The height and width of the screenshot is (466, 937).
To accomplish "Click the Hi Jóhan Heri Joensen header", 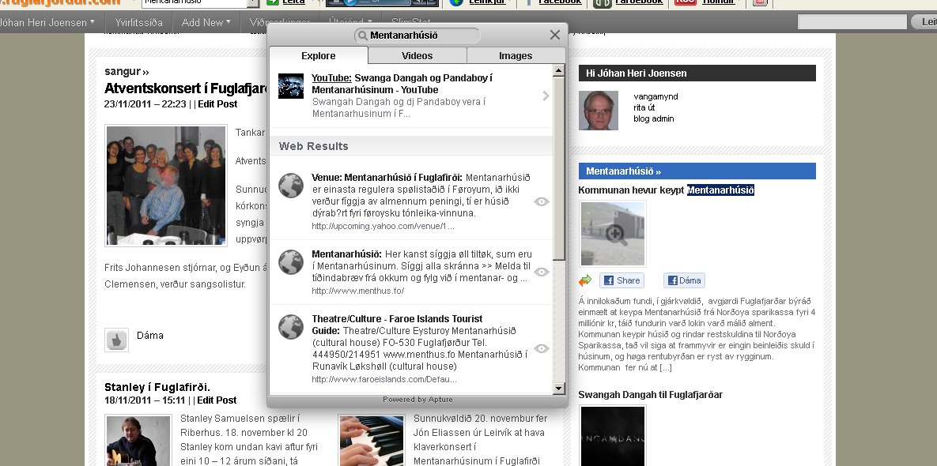I will coord(697,73).
